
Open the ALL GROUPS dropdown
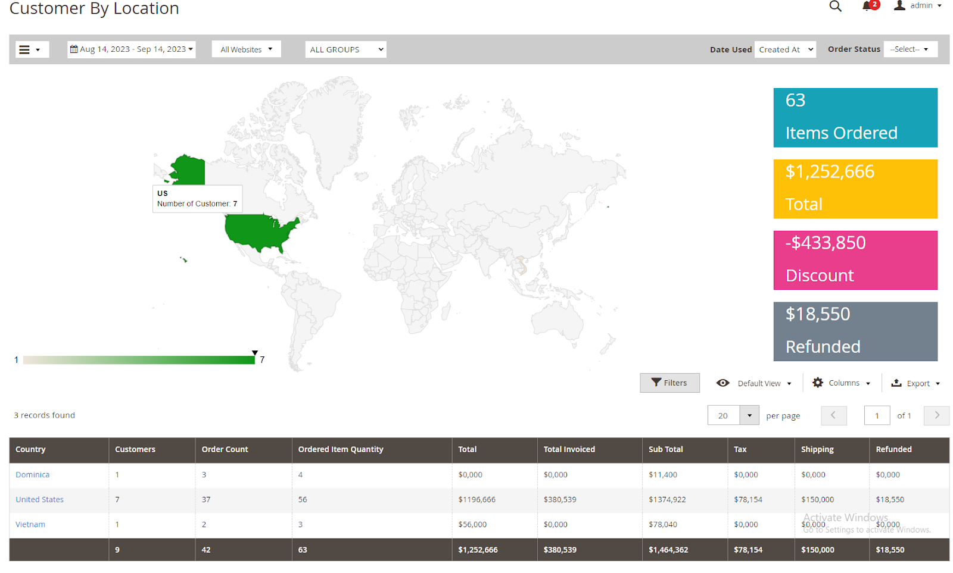tap(345, 50)
